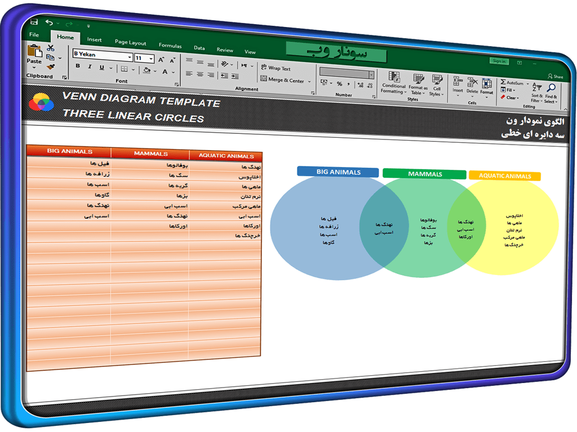
Task: Open the number format dropdown
Action: tap(371, 75)
